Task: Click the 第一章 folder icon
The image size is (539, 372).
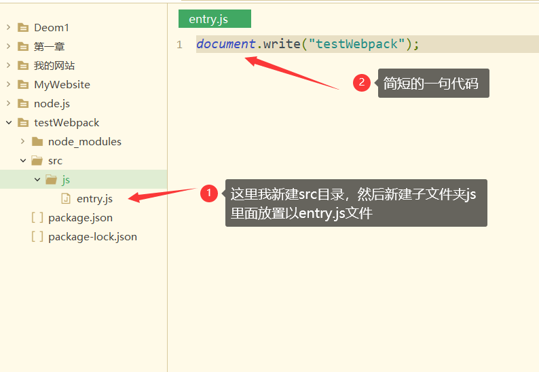Action: [x=23, y=46]
